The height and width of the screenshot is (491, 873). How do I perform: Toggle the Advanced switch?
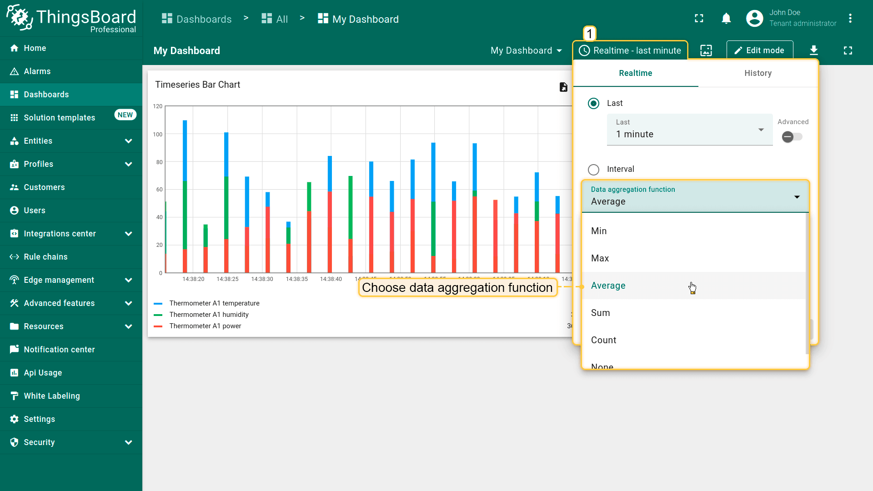(792, 136)
